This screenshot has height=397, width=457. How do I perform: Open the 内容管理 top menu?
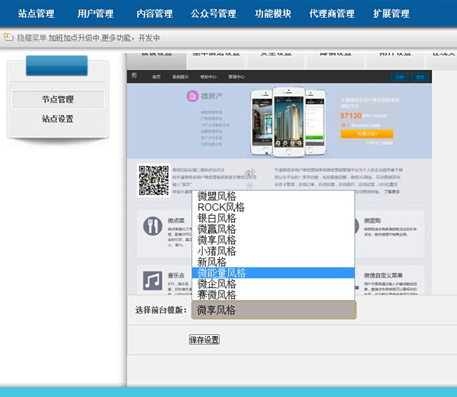(154, 14)
